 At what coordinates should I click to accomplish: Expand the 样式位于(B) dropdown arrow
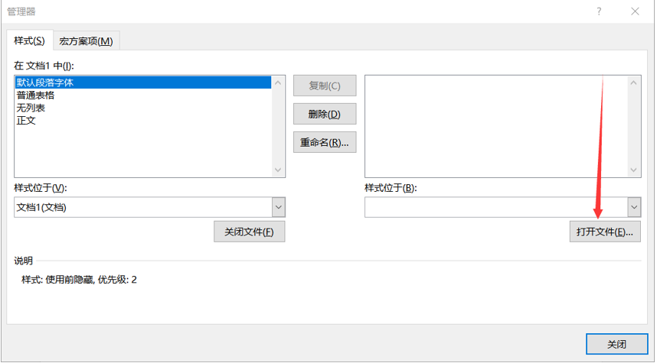coord(634,207)
